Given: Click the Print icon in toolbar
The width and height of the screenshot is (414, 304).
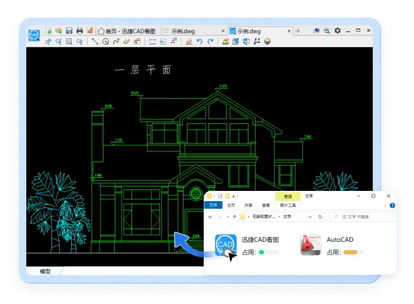Looking at the screenshot, I should tap(79, 31).
